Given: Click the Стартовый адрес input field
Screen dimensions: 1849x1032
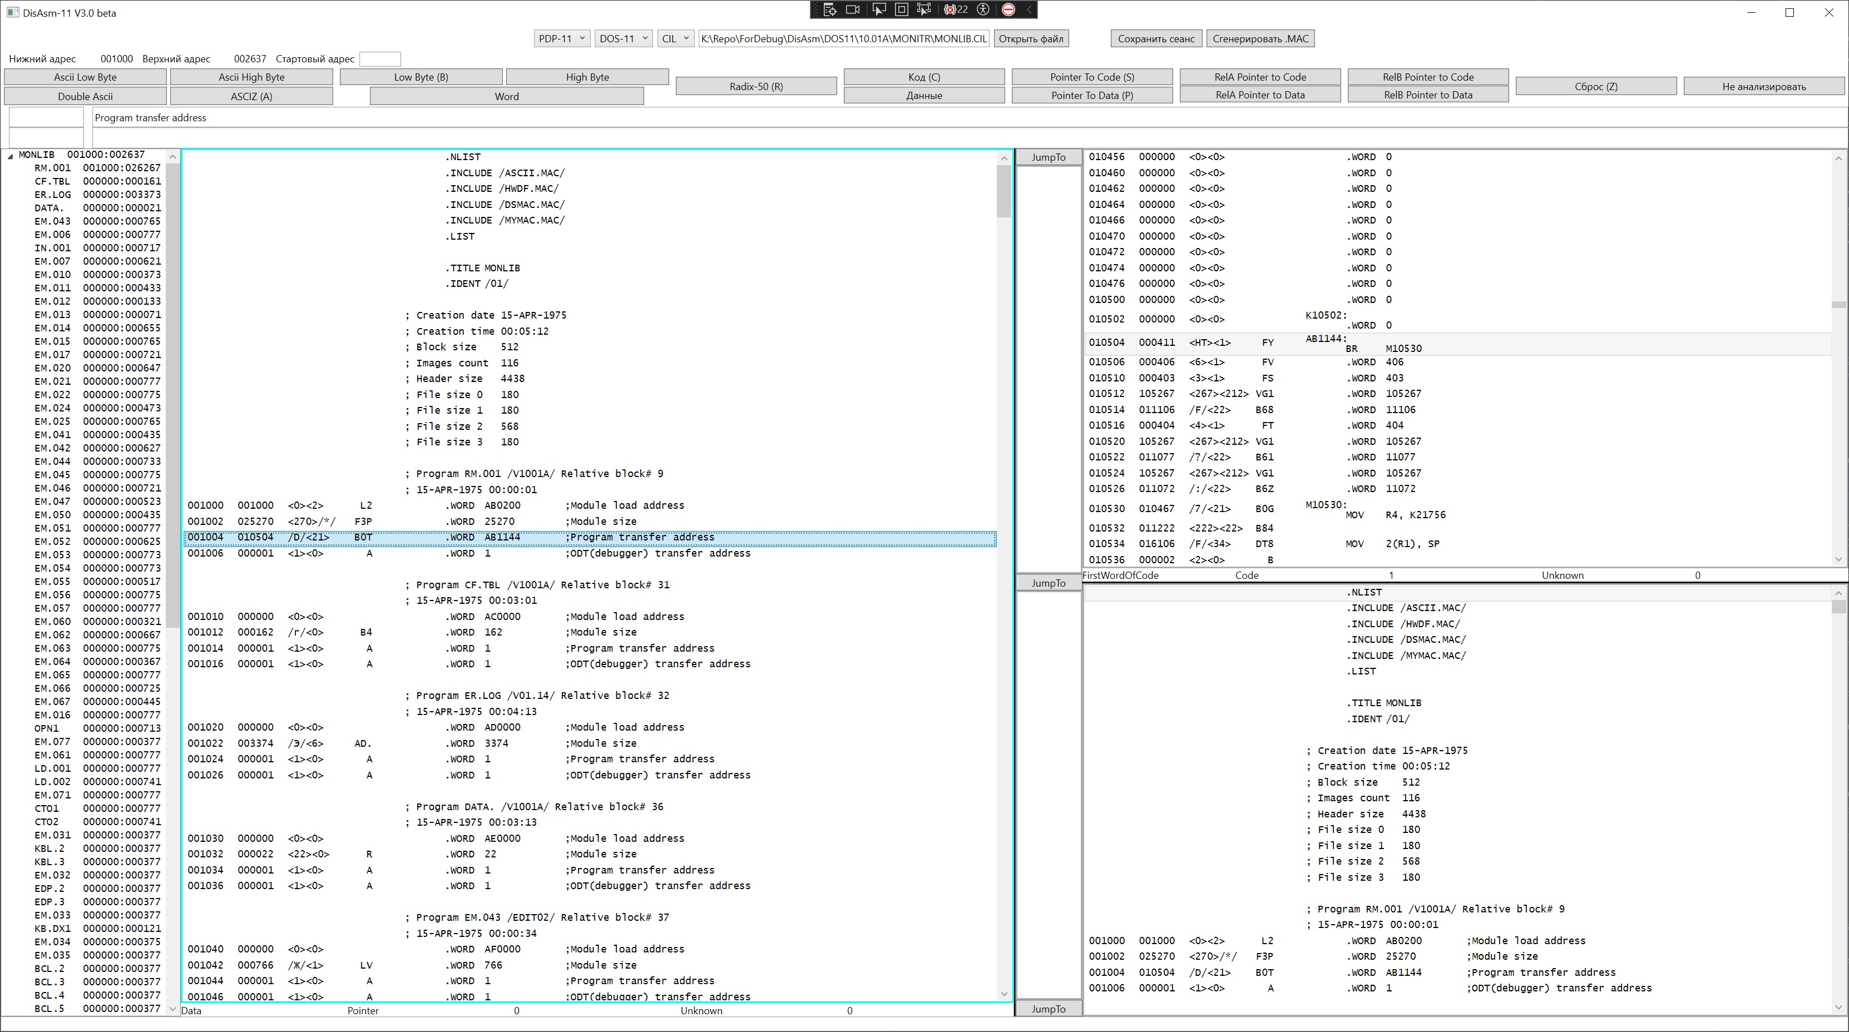Looking at the screenshot, I should 380,59.
